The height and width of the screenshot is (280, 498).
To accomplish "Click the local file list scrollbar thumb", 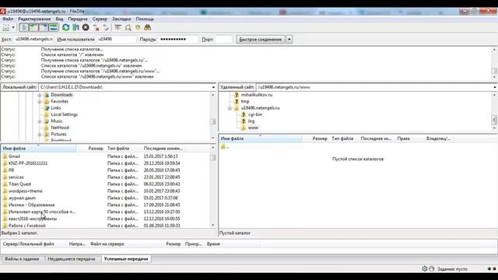I will click(x=212, y=158).
